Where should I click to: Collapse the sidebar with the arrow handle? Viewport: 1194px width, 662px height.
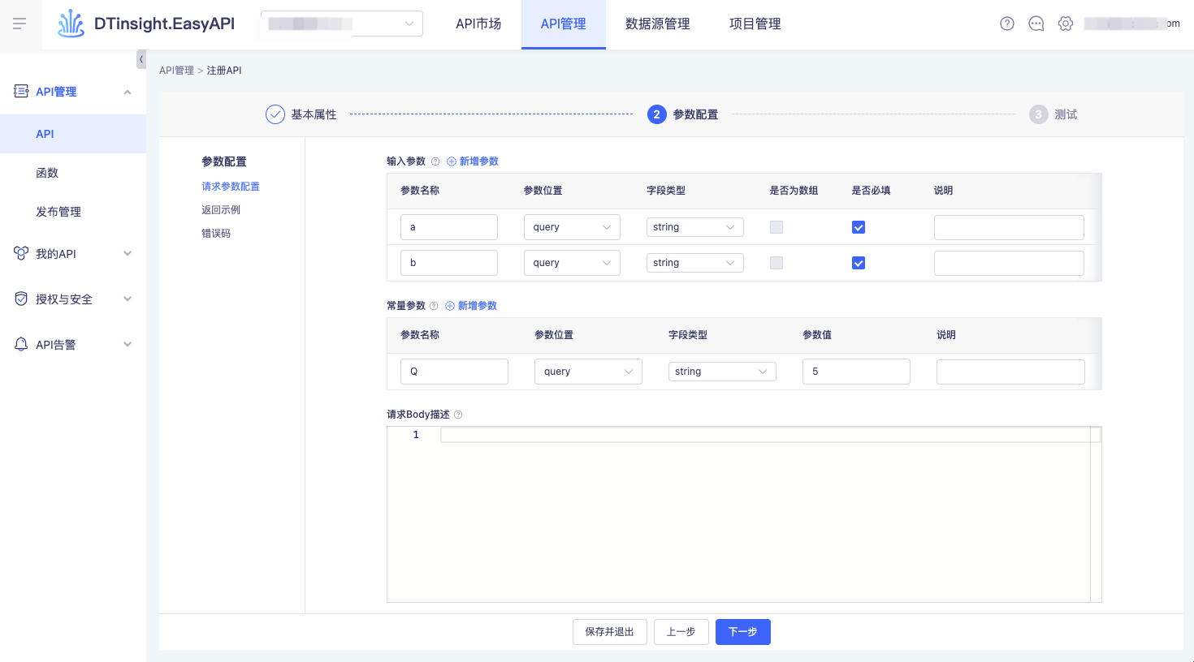tap(141, 59)
